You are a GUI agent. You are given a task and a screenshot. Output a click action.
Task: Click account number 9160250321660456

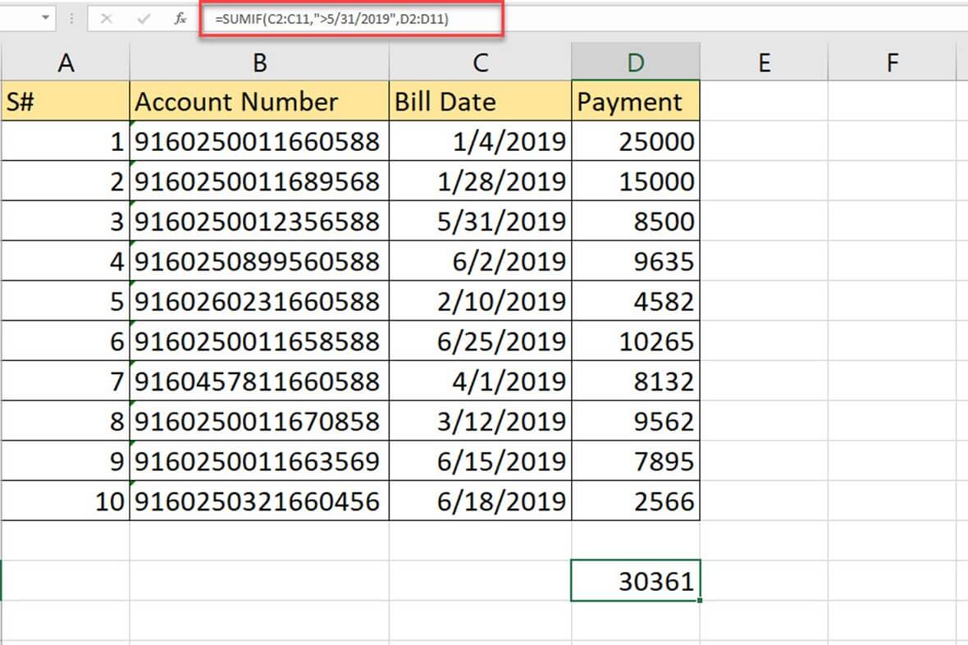coord(259,501)
